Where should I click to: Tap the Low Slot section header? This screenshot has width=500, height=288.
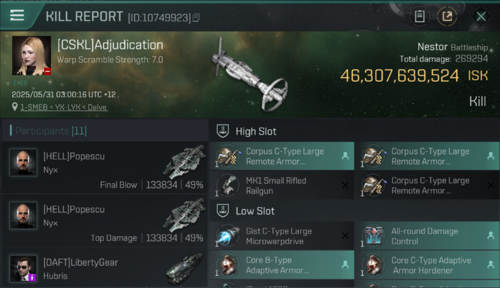click(255, 211)
